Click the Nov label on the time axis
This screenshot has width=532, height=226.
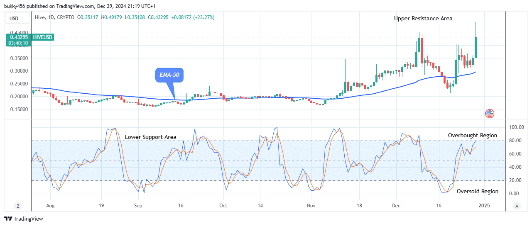click(311, 206)
